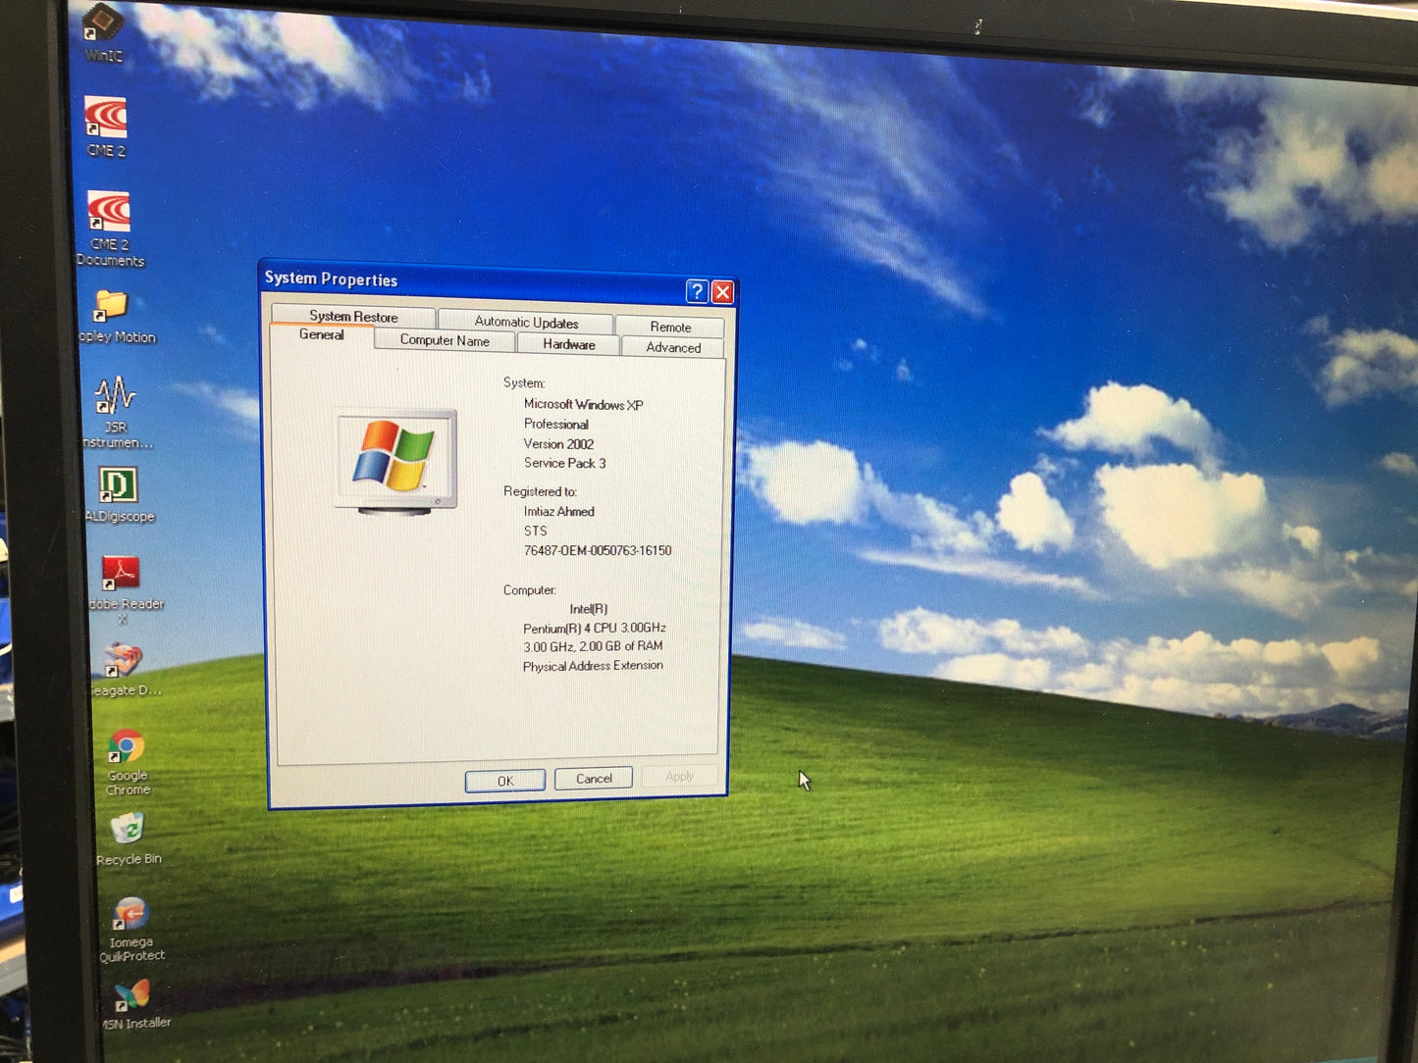Launch Google Chrome from desktop
Screen dimensions: 1418x1063
pyautogui.click(x=126, y=748)
